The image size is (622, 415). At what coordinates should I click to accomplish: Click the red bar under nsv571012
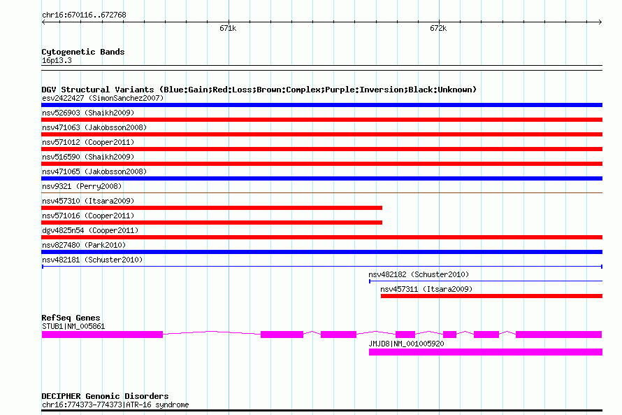pos(321,149)
